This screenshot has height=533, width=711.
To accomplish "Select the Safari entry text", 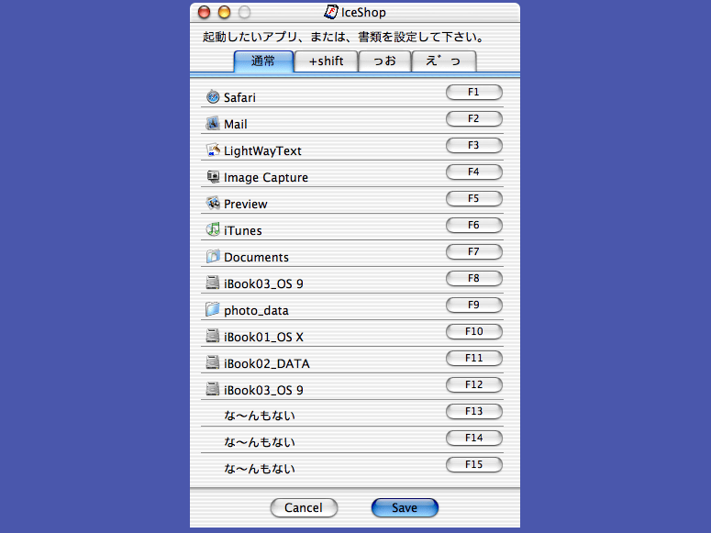I will point(239,97).
